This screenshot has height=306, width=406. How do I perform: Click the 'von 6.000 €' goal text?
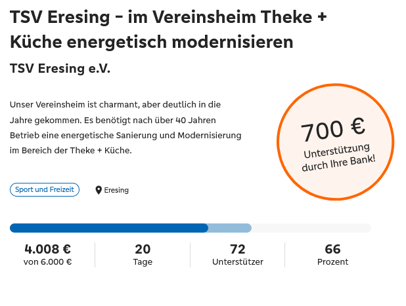tap(47, 262)
